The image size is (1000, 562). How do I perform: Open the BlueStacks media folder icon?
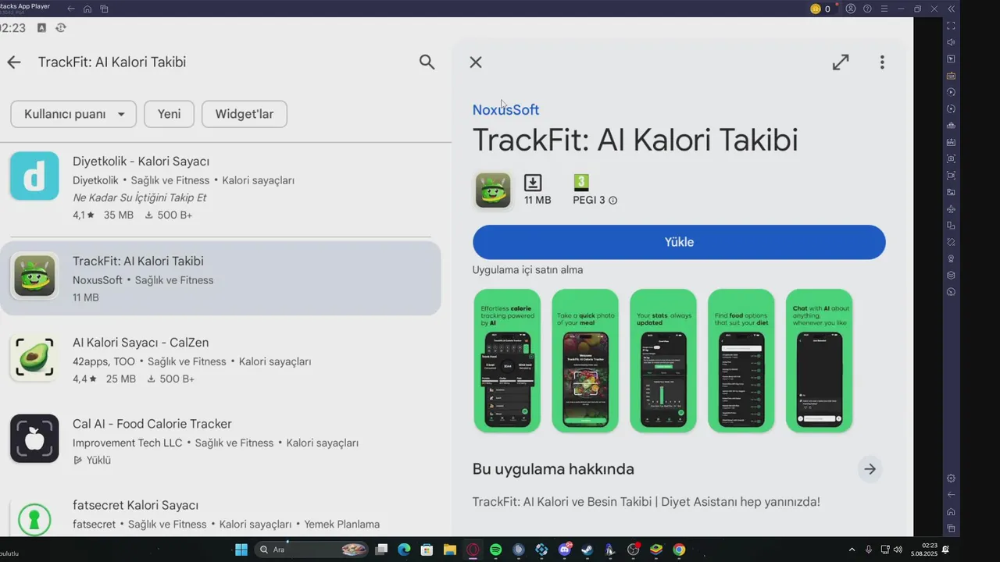pyautogui.click(x=951, y=192)
